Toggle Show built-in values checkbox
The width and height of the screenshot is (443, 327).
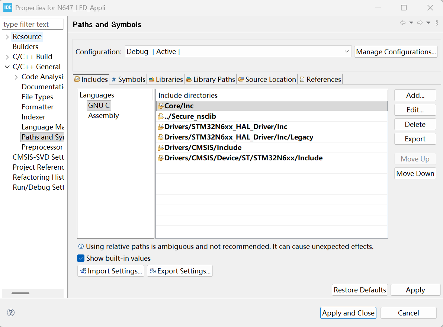tap(81, 258)
